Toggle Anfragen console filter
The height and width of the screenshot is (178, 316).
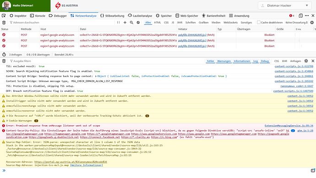pos(295,61)
